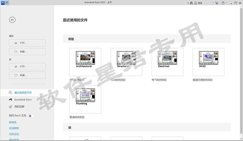Click the binoculars search icon
Viewport: 243px width, 141px height.
point(191,3)
